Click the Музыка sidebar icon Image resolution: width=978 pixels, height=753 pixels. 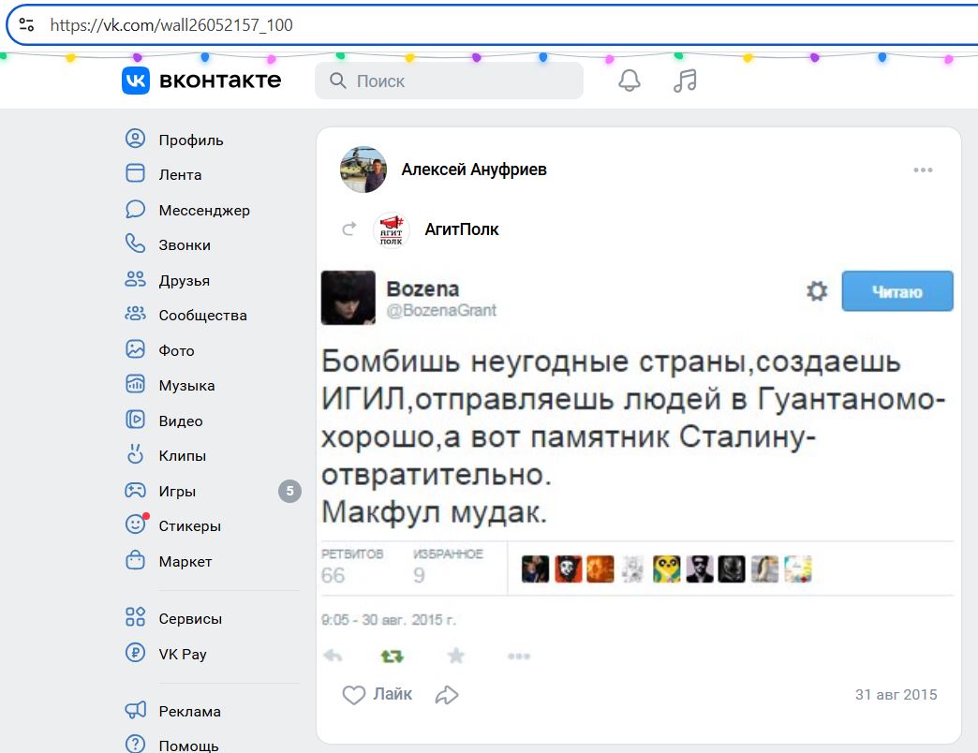(x=135, y=384)
